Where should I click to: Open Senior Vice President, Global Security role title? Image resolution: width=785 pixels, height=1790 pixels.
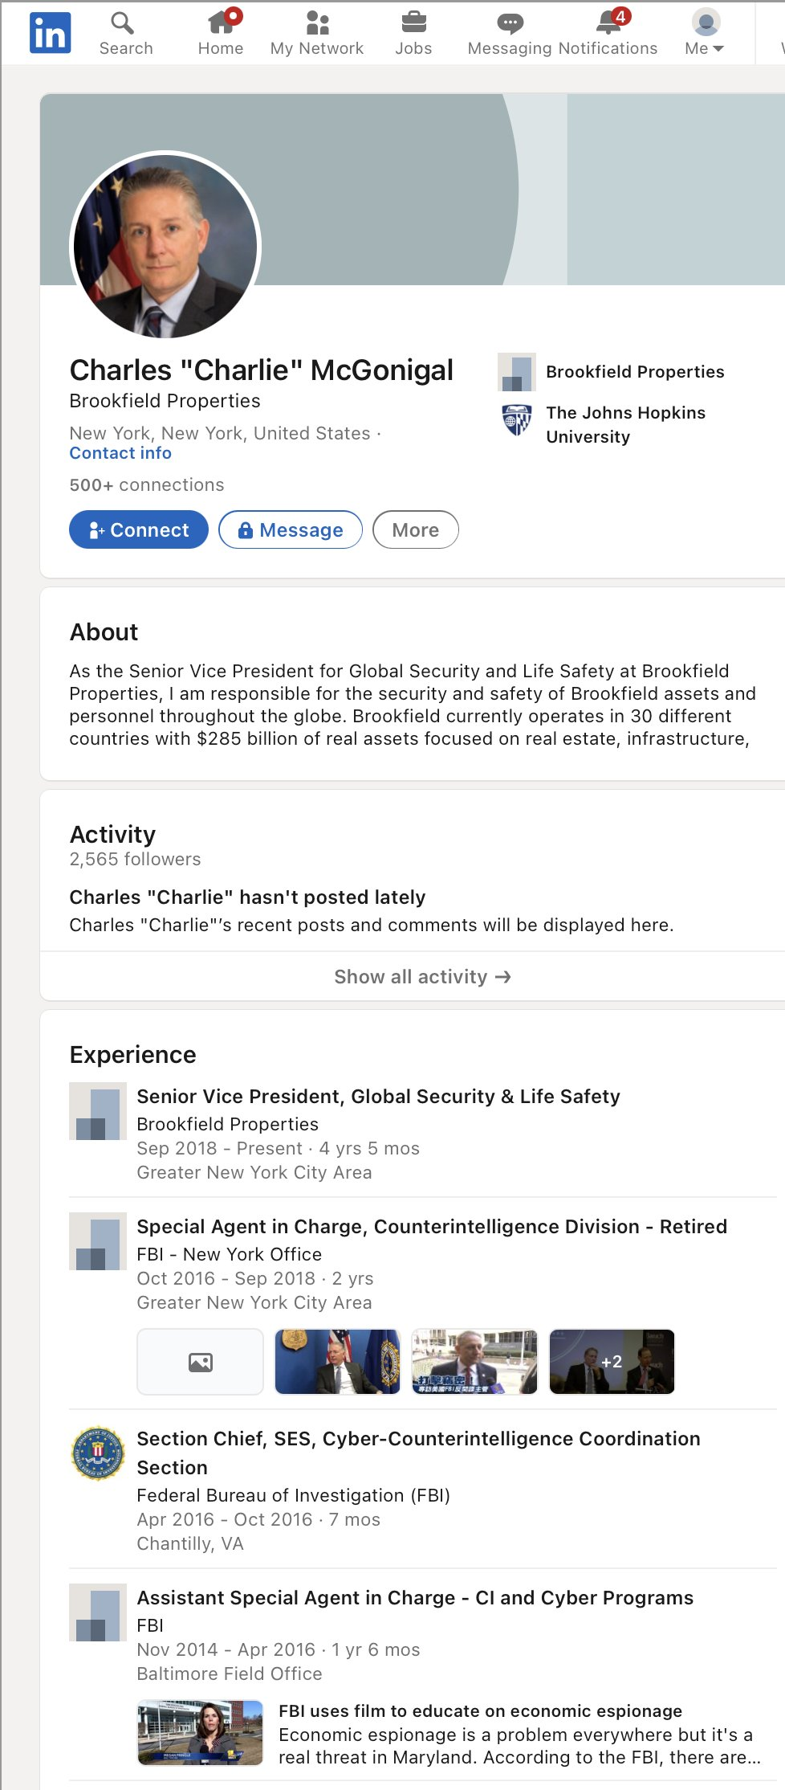[378, 1097]
